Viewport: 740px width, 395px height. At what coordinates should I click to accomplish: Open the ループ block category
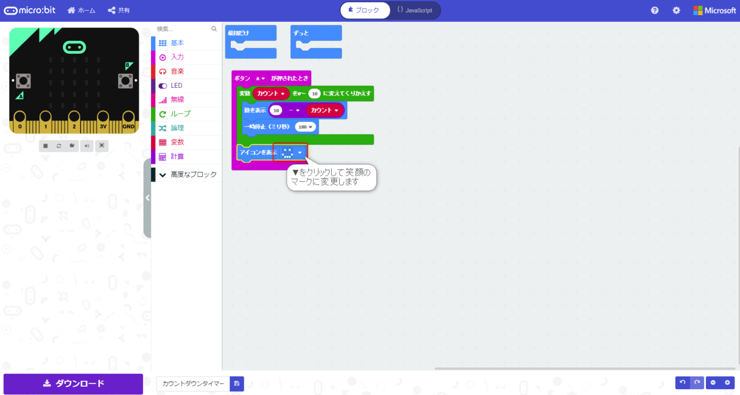[187, 114]
